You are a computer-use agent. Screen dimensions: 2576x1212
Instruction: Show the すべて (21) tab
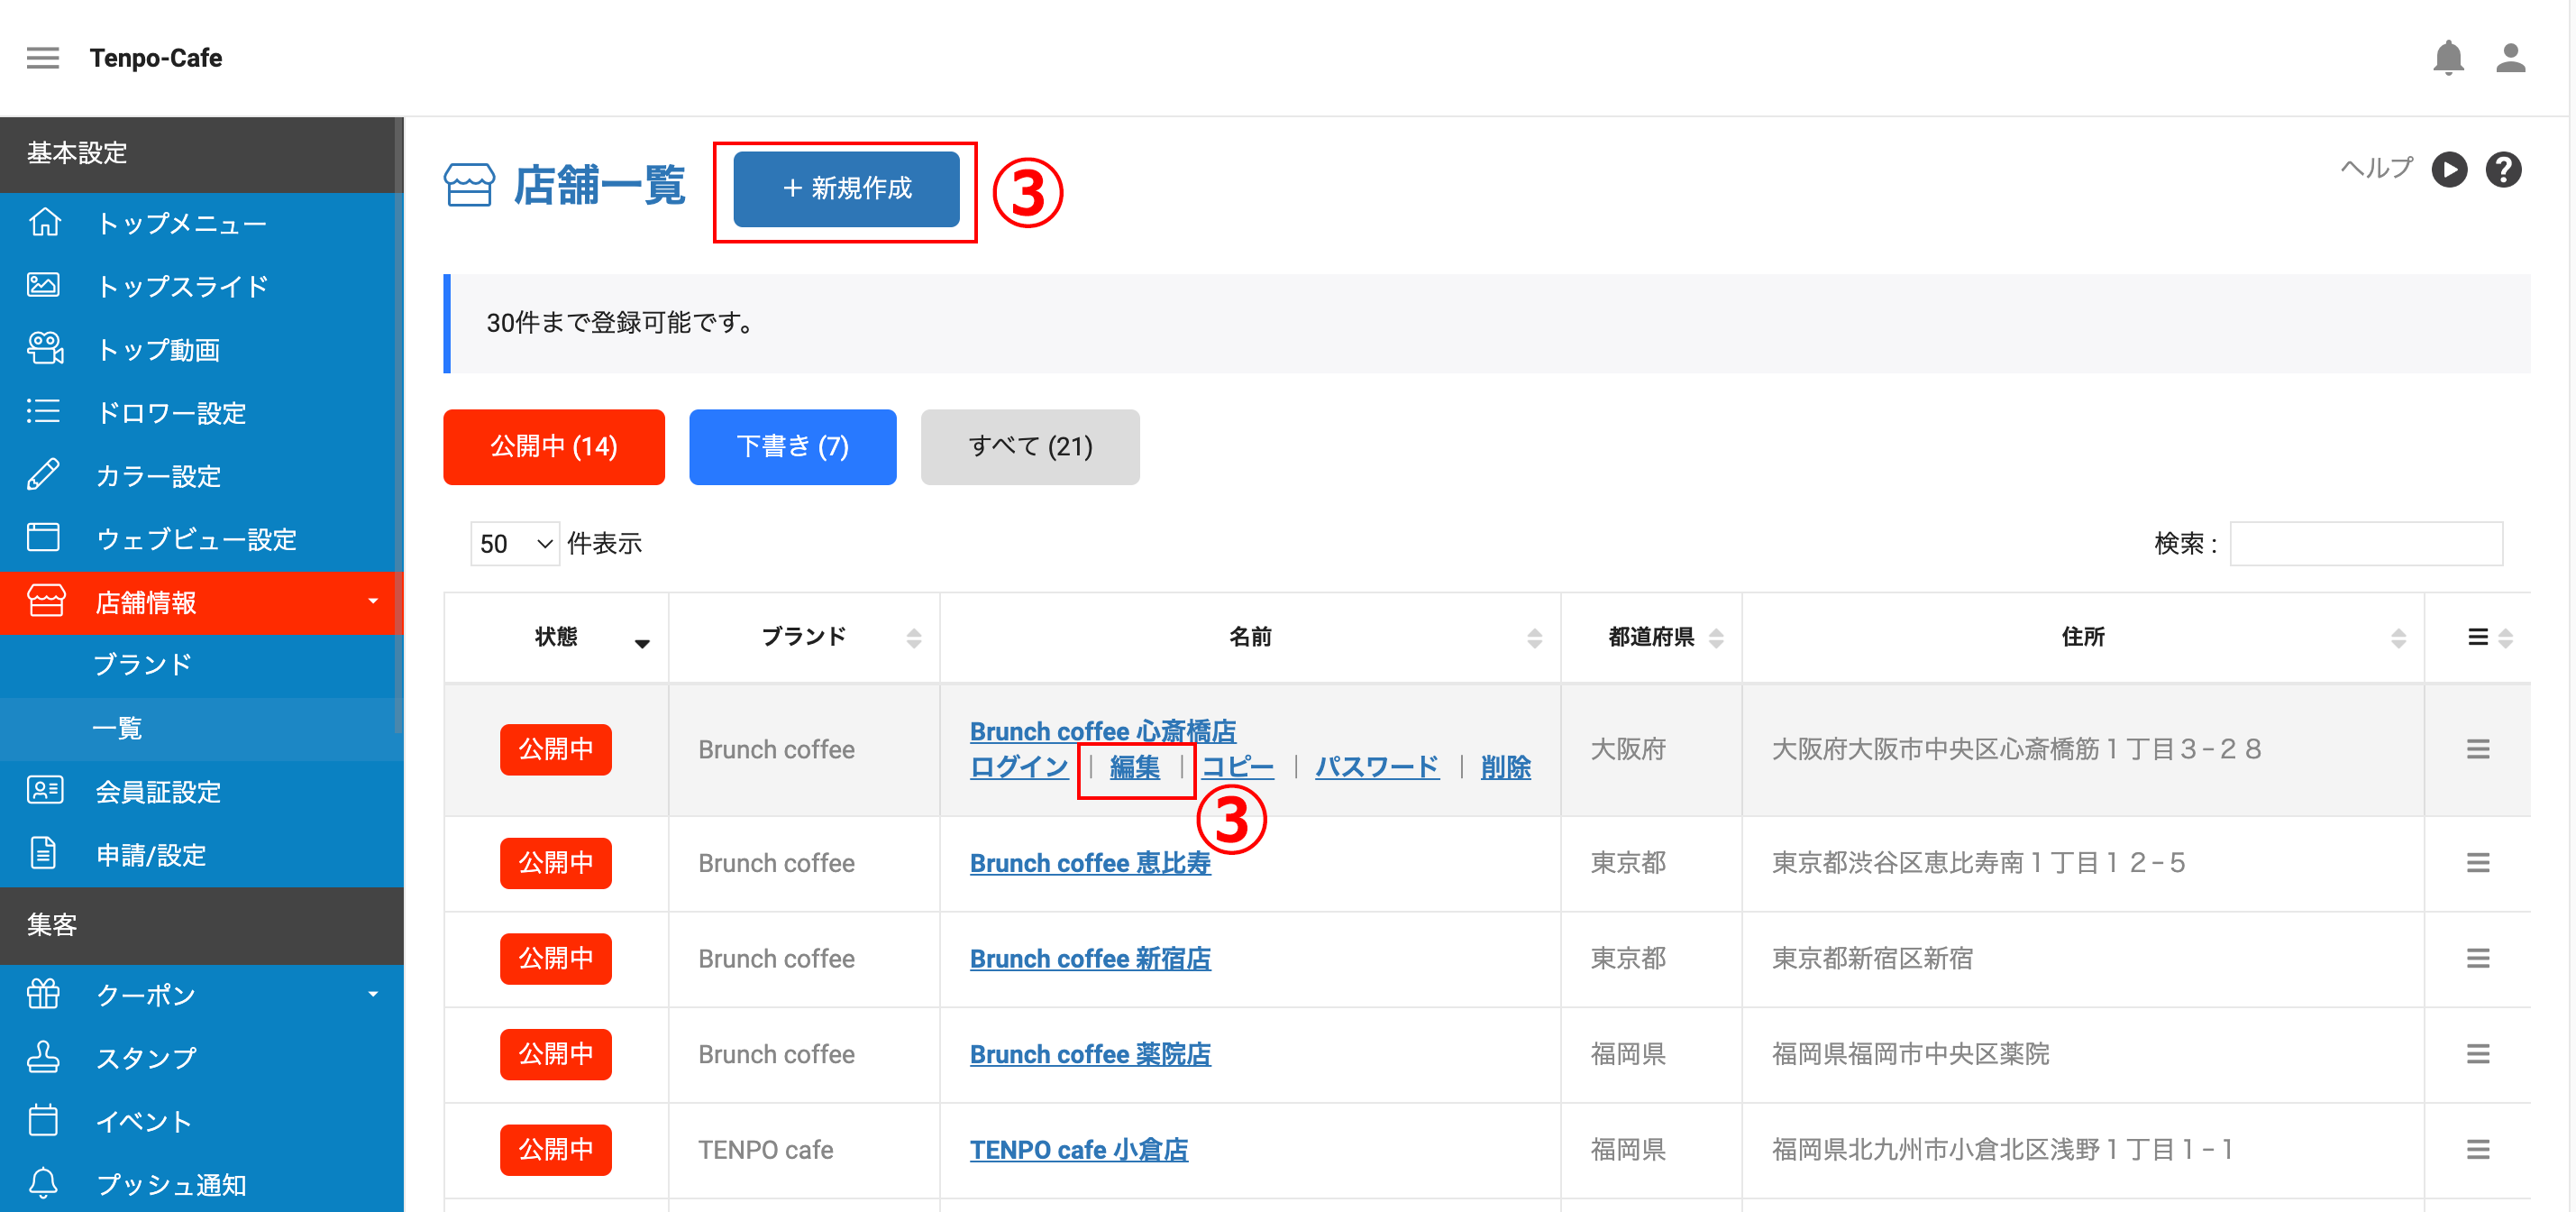pyautogui.click(x=1030, y=446)
